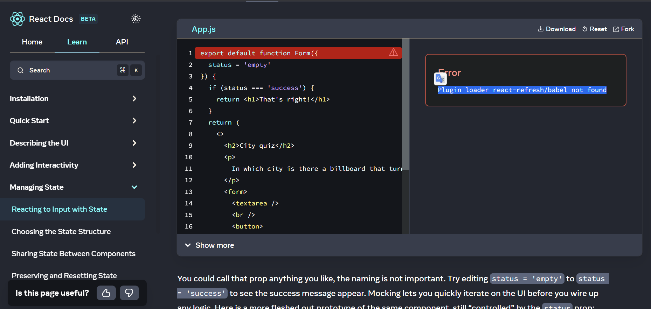This screenshot has width=651, height=309.
Task: Open the Adding Interactivity link
Action: [x=44, y=165]
